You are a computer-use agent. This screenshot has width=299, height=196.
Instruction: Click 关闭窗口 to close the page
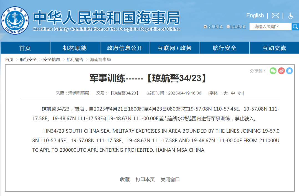pos(170,179)
